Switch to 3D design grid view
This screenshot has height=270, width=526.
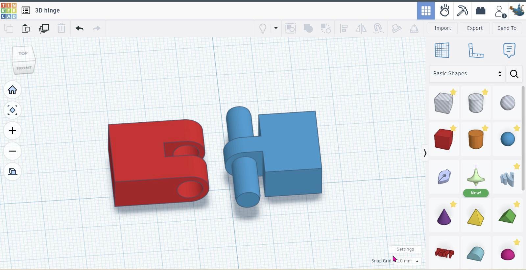click(x=426, y=11)
